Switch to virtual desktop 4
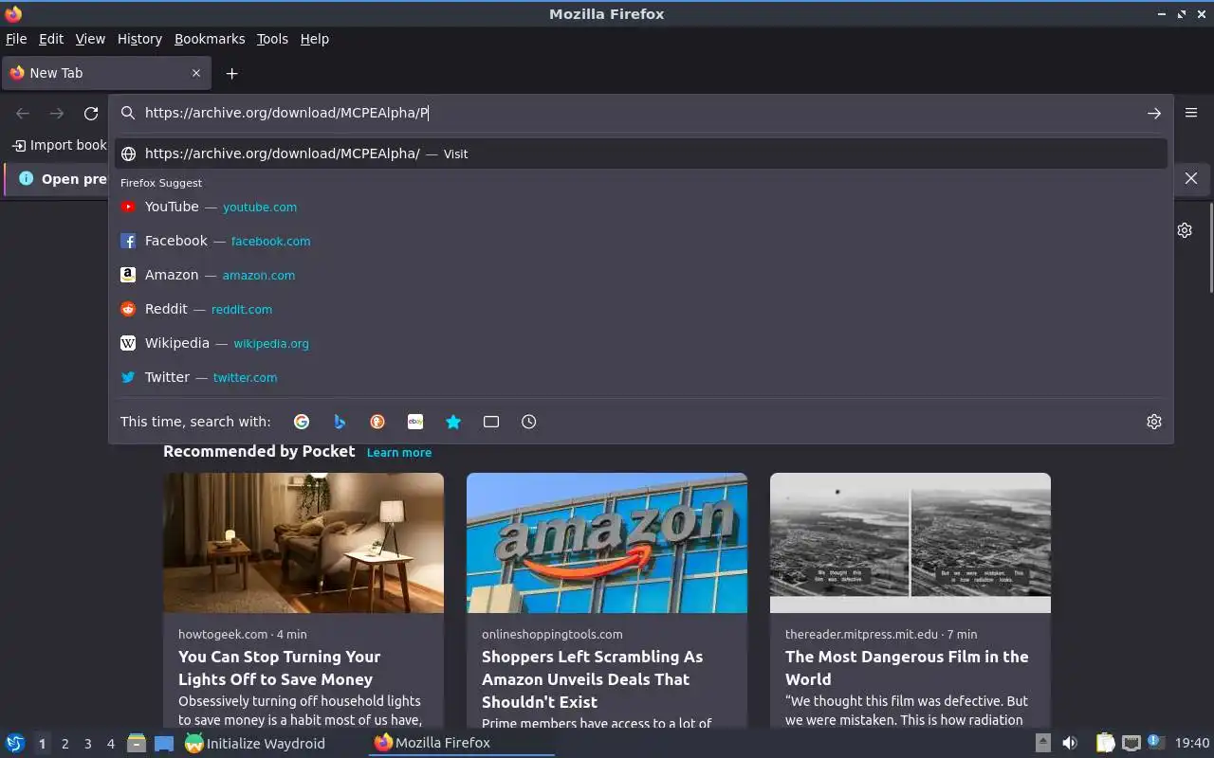 (110, 744)
